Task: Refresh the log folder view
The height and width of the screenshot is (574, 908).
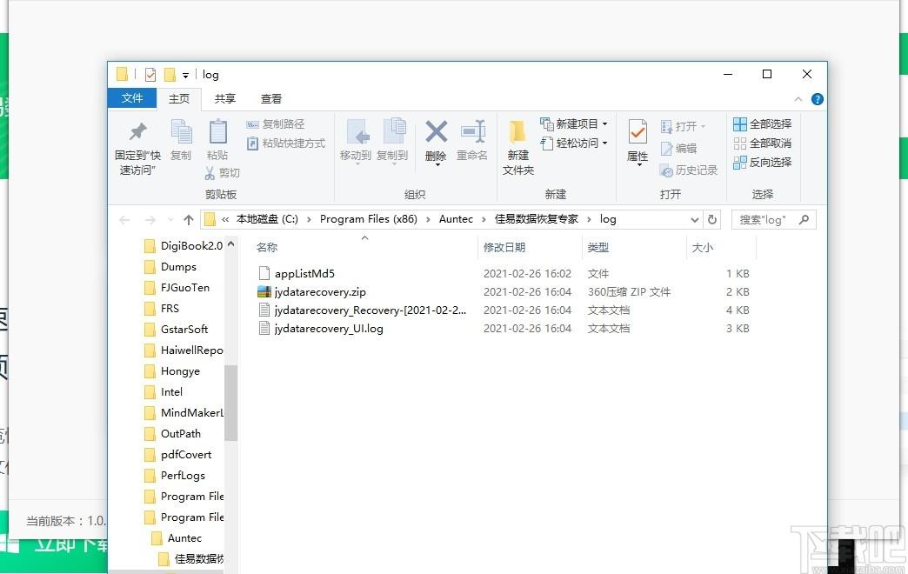Action: 712,219
